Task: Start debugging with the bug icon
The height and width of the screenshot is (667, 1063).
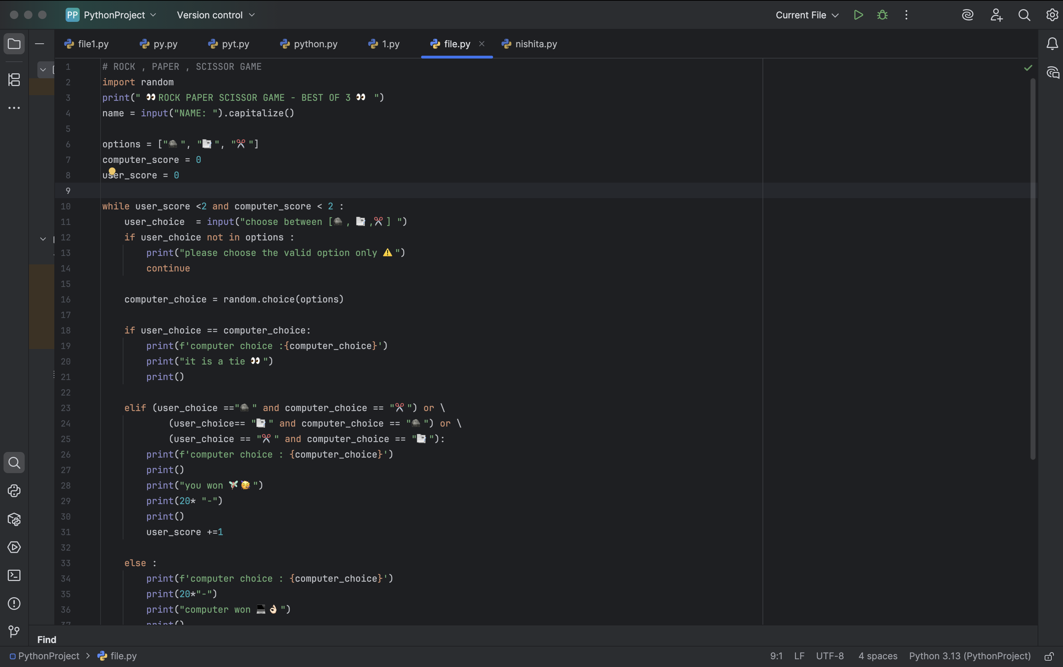Action: point(882,15)
